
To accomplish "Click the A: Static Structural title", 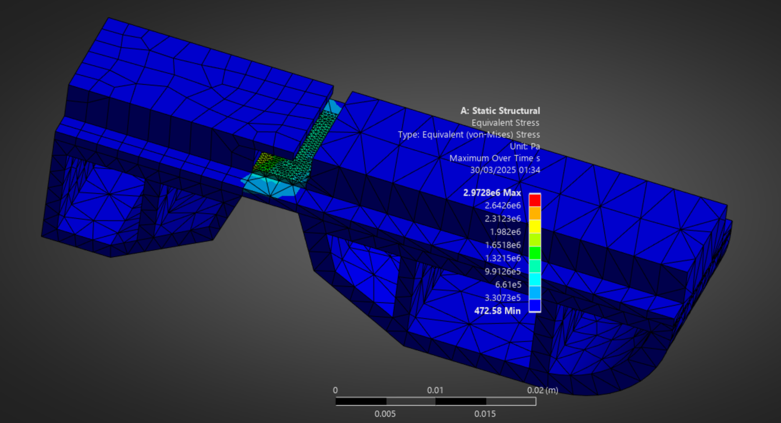I will [x=500, y=111].
